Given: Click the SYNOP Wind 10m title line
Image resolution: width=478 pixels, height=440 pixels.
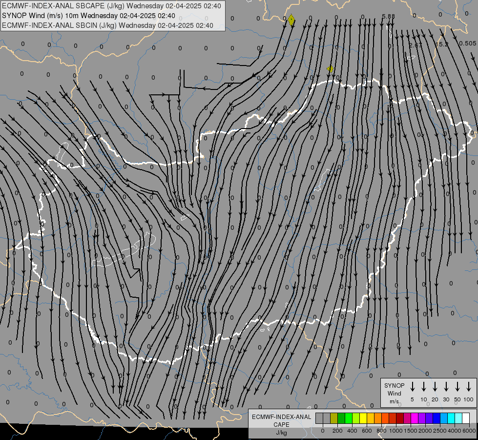Looking at the screenshot, I should 88,16.
